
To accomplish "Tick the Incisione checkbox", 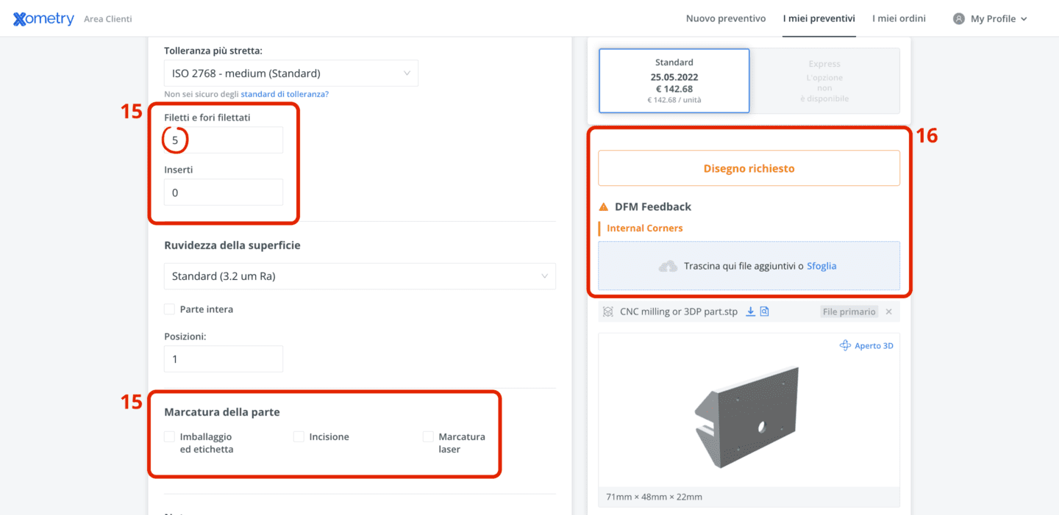I will point(299,436).
